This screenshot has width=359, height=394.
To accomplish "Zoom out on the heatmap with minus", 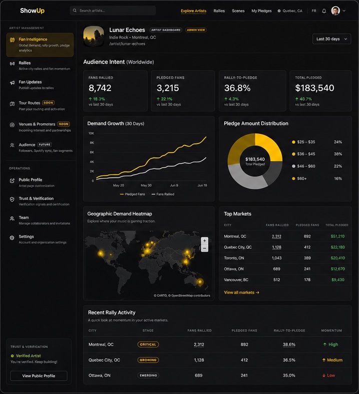I will coord(204,248).
